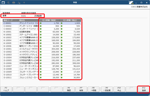Image resolution: width=150 pixels, height=96 pixels.
Task: Click green icon beside 308,000
Action: [61, 63]
